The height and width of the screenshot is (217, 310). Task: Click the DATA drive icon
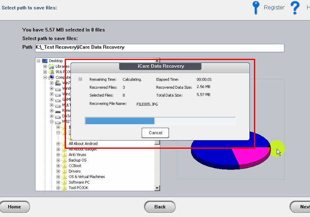tap(58, 117)
